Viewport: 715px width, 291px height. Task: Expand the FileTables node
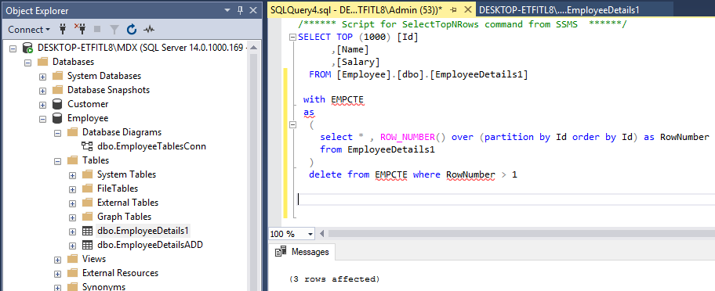coord(72,189)
